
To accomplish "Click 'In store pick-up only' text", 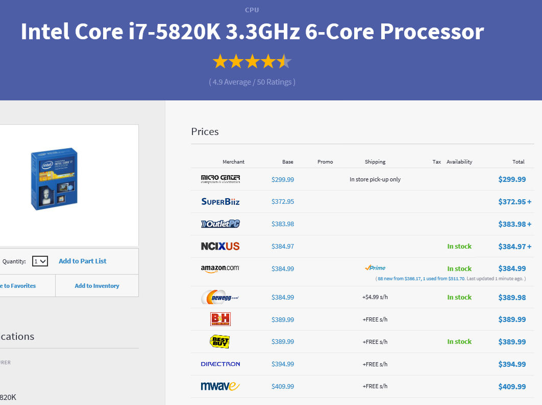I will pos(375,179).
